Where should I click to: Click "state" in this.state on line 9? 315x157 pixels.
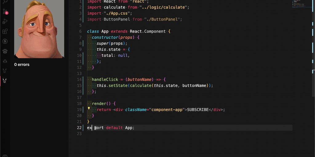tap(114, 49)
